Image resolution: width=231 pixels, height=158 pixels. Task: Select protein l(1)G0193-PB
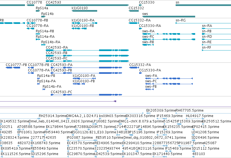coord(79,84)
